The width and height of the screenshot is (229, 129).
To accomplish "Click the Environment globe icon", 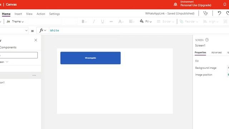I will 175,4.
